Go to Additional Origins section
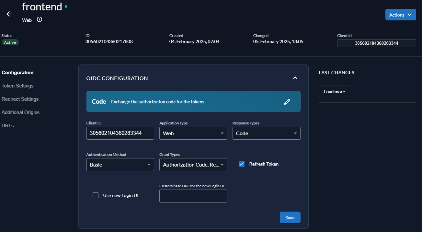 coord(21,112)
